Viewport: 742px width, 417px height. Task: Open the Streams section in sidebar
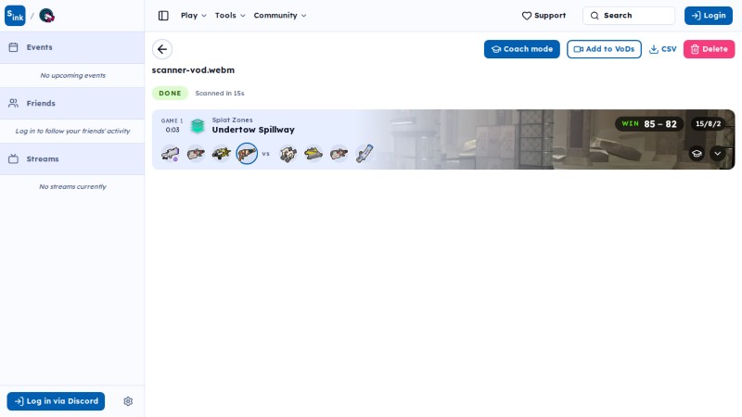(72, 158)
